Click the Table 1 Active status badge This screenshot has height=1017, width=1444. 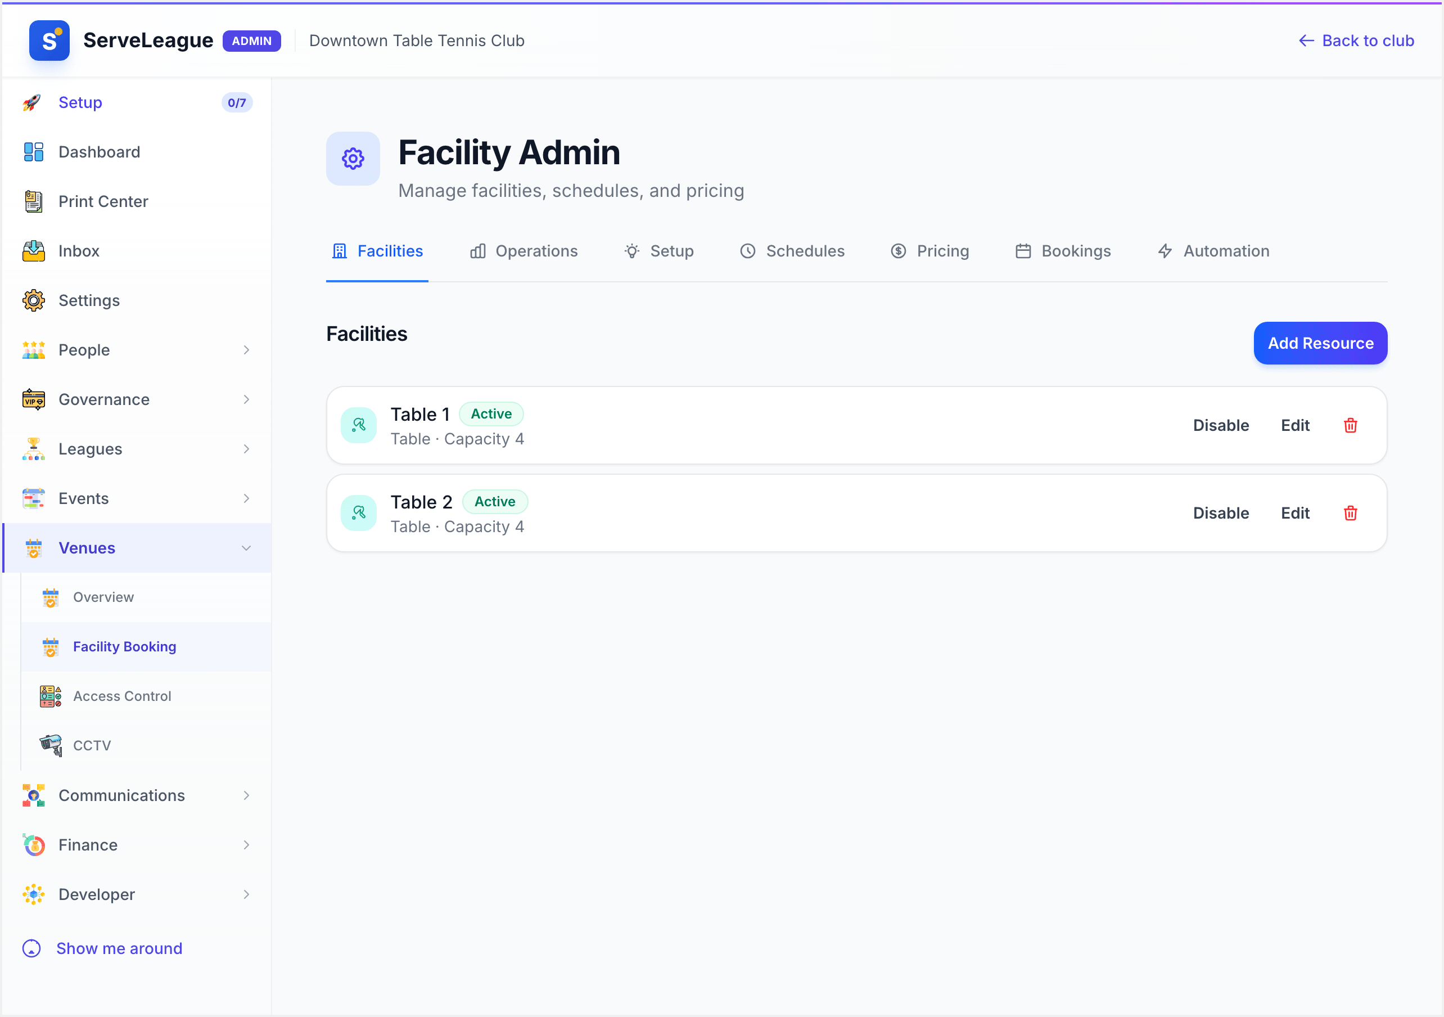(491, 414)
